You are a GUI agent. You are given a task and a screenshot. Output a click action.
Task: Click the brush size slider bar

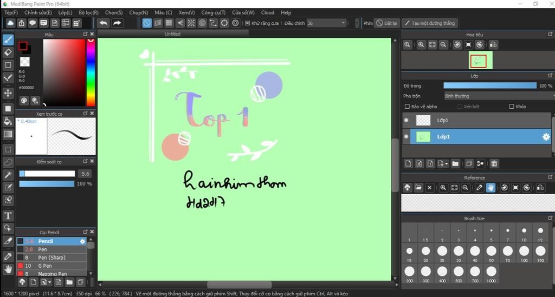[x=47, y=174]
